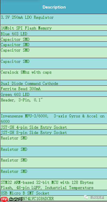
Task: Click the 云深之无迹 watermark text
Action: [97, 197]
